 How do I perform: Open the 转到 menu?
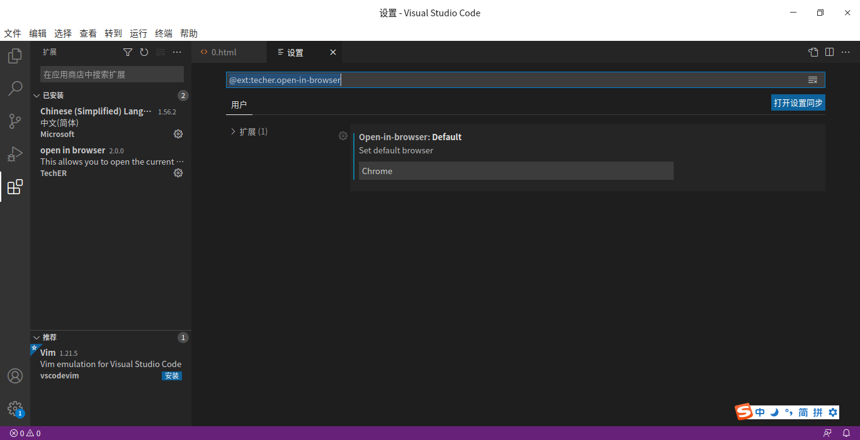tap(113, 33)
